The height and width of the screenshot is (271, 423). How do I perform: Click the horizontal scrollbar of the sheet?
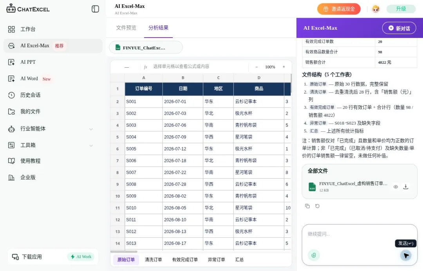click(x=124, y=251)
